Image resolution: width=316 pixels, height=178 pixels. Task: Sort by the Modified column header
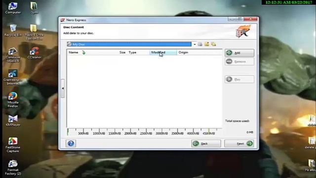click(x=163, y=52)
